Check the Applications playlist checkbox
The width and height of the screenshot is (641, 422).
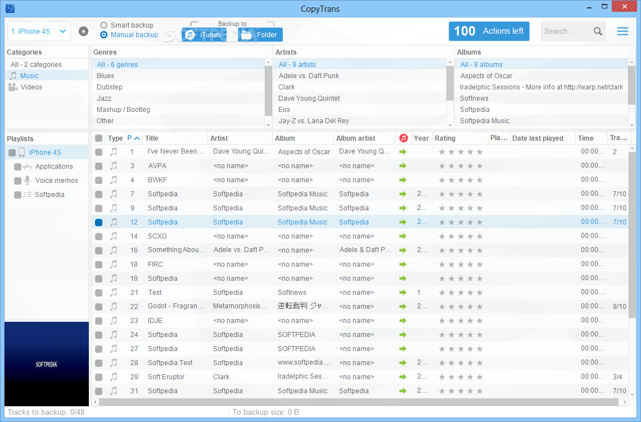click(x=17, y=167)
